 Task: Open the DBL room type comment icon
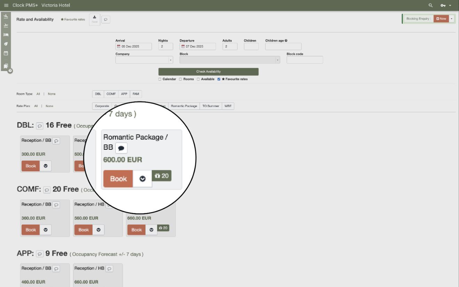[x=40, y=125]
